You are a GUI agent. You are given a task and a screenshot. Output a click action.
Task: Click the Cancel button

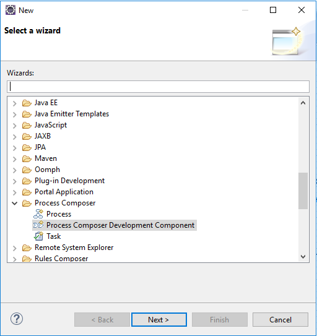click(280, 319)
